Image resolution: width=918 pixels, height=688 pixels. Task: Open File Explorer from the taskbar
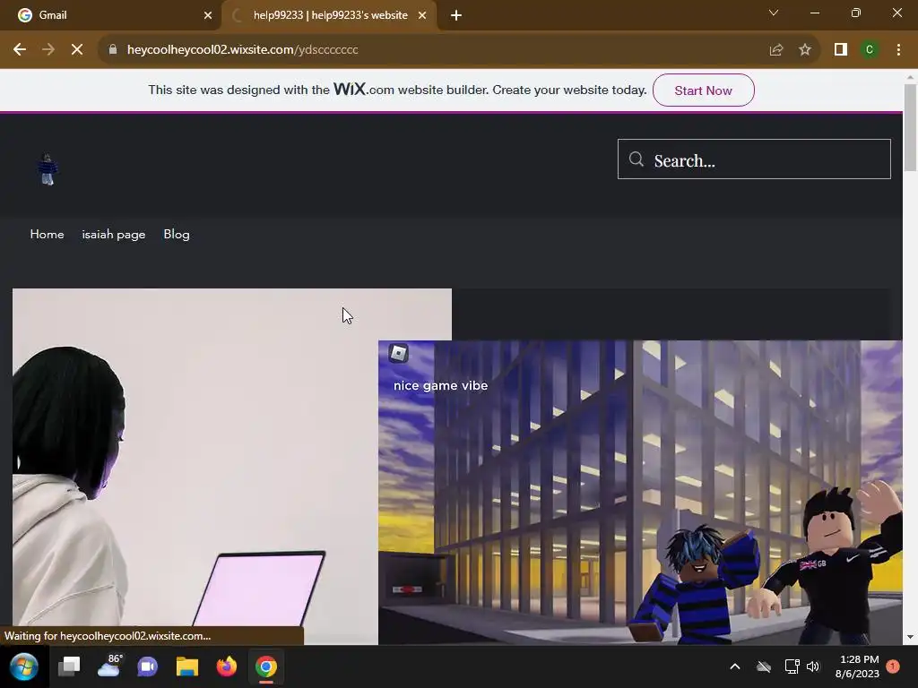187,666
